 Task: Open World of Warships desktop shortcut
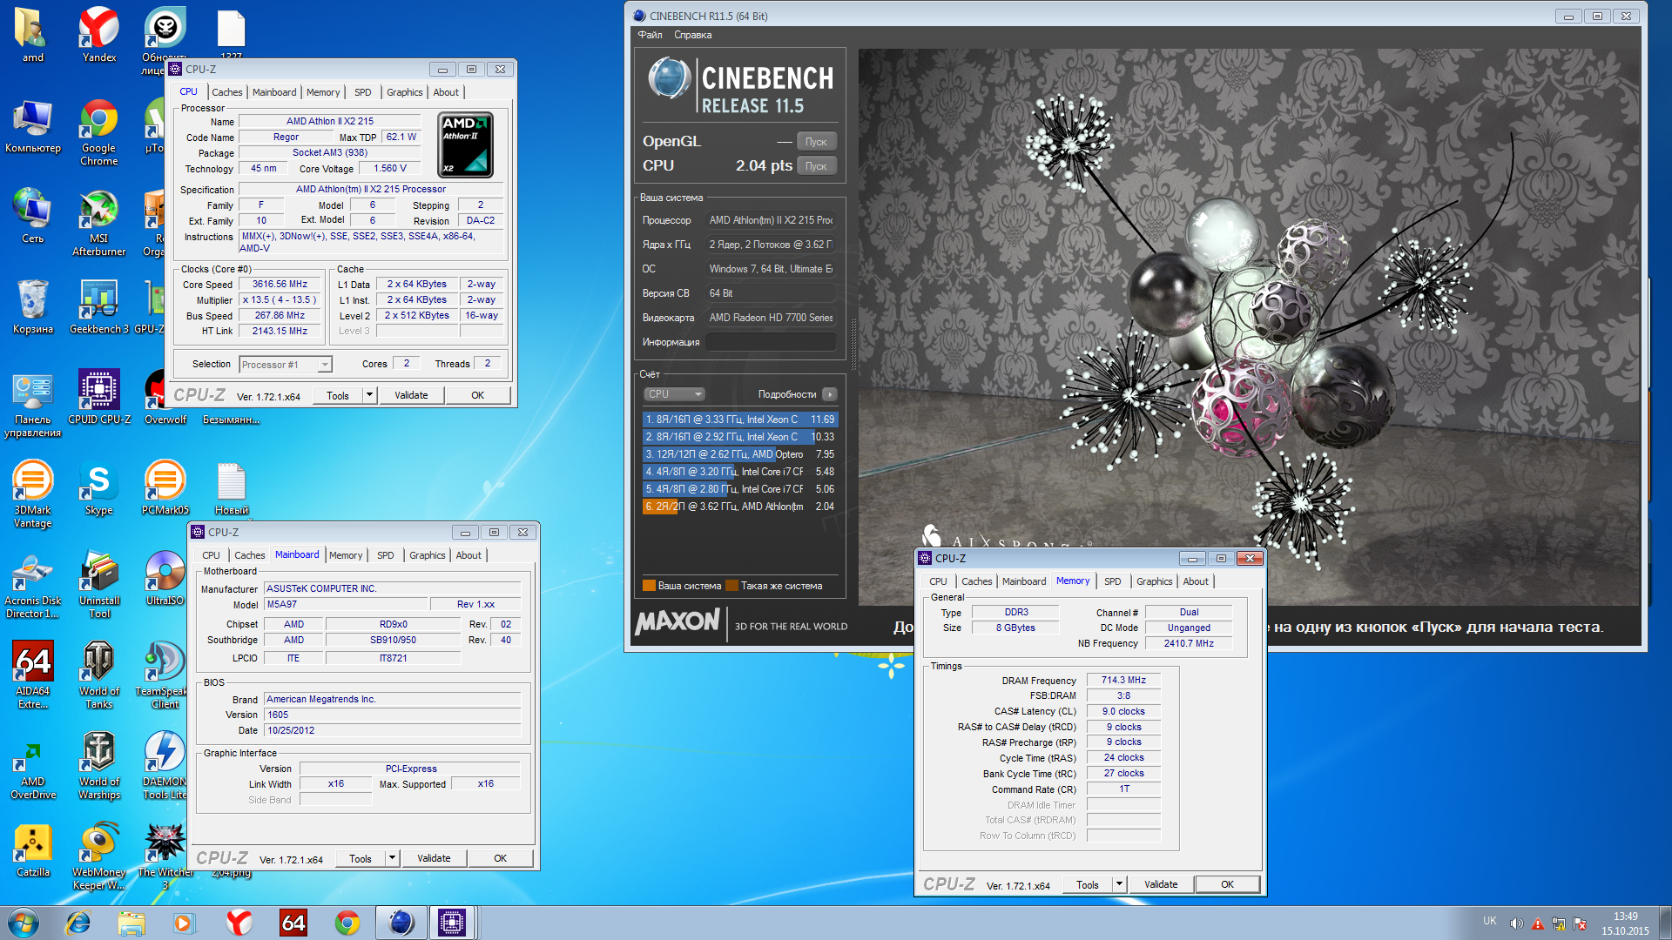[x=99, y=765]
